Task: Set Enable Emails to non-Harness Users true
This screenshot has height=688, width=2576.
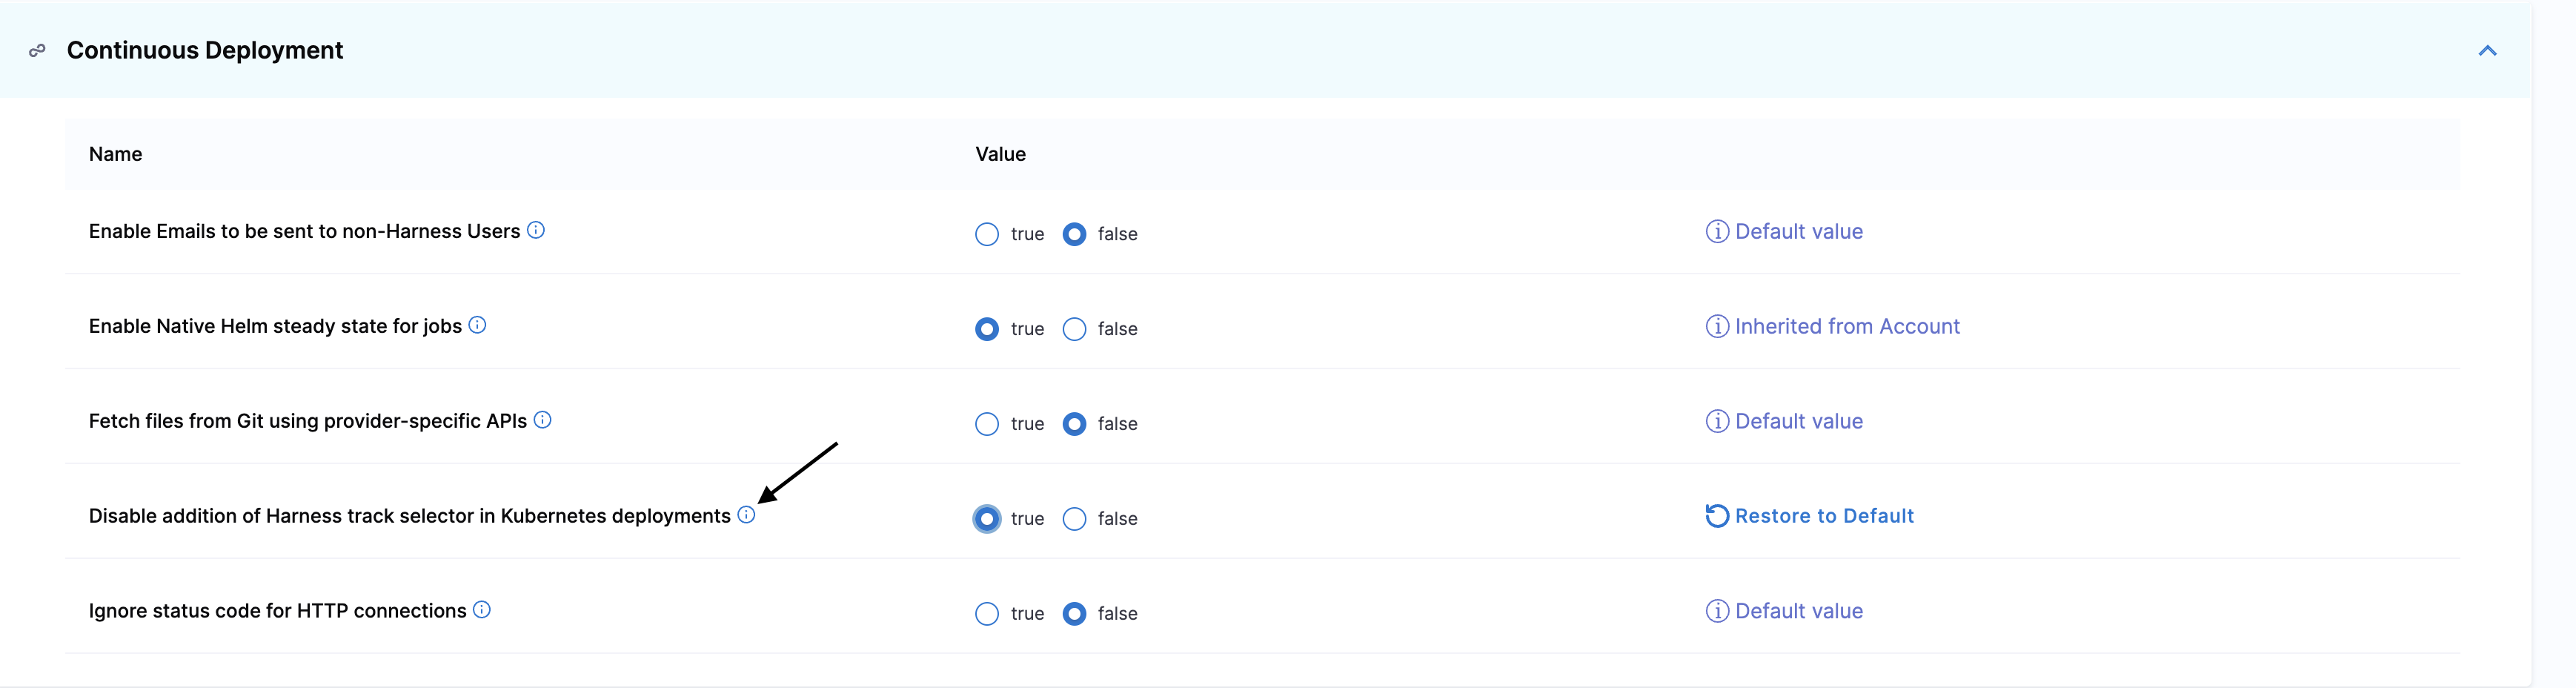Action: [987, 234]
